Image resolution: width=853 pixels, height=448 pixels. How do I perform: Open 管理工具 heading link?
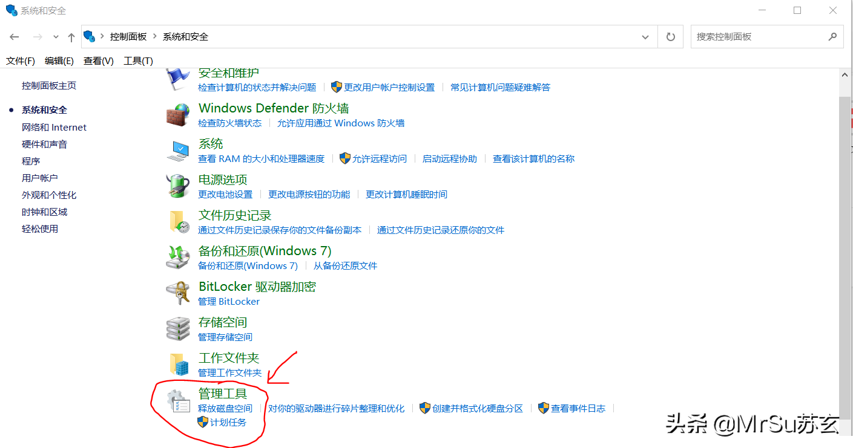223,394
